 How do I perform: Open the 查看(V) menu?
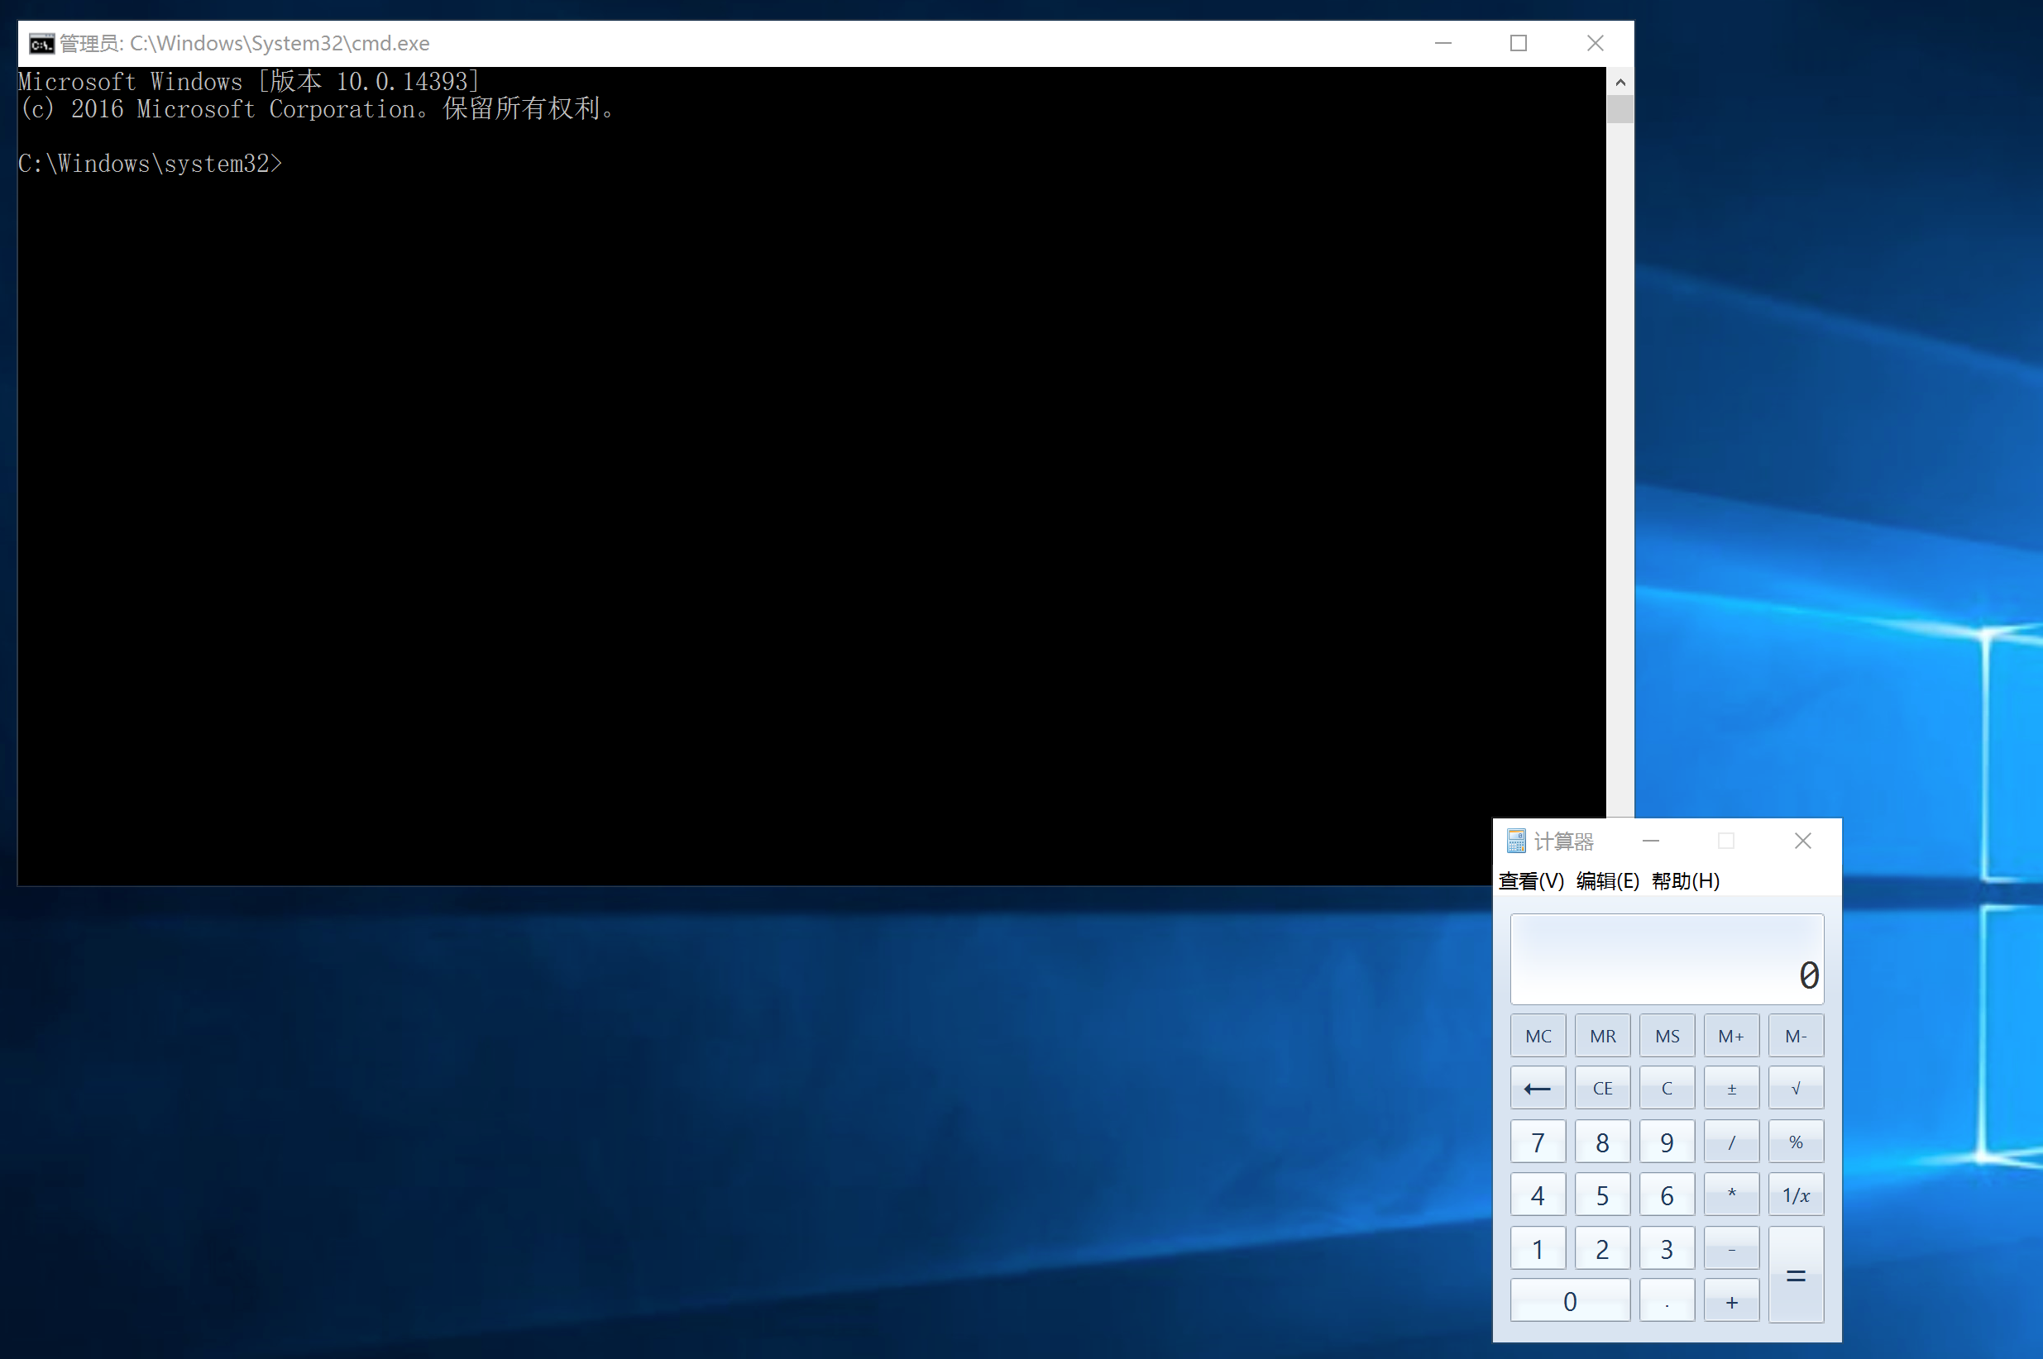coord(1530,880)
